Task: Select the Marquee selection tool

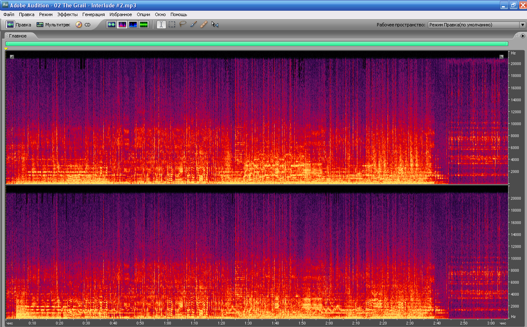Action: pyautogui.click(x=172, y=25)
